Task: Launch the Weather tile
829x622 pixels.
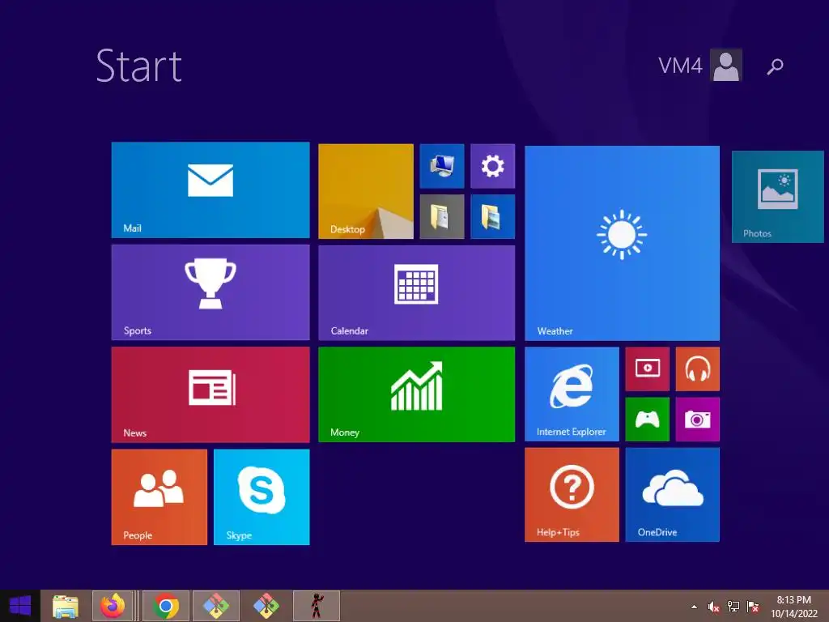Action: click(623, 243)
